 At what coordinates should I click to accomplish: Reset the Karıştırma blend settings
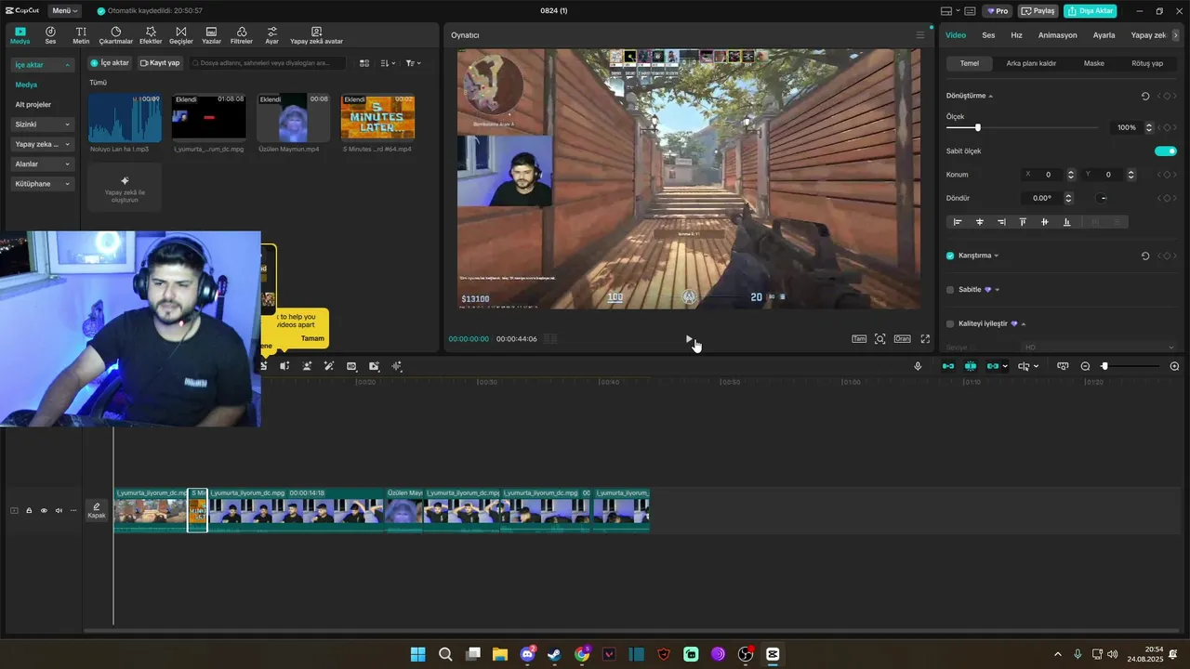pos(1145,256)
